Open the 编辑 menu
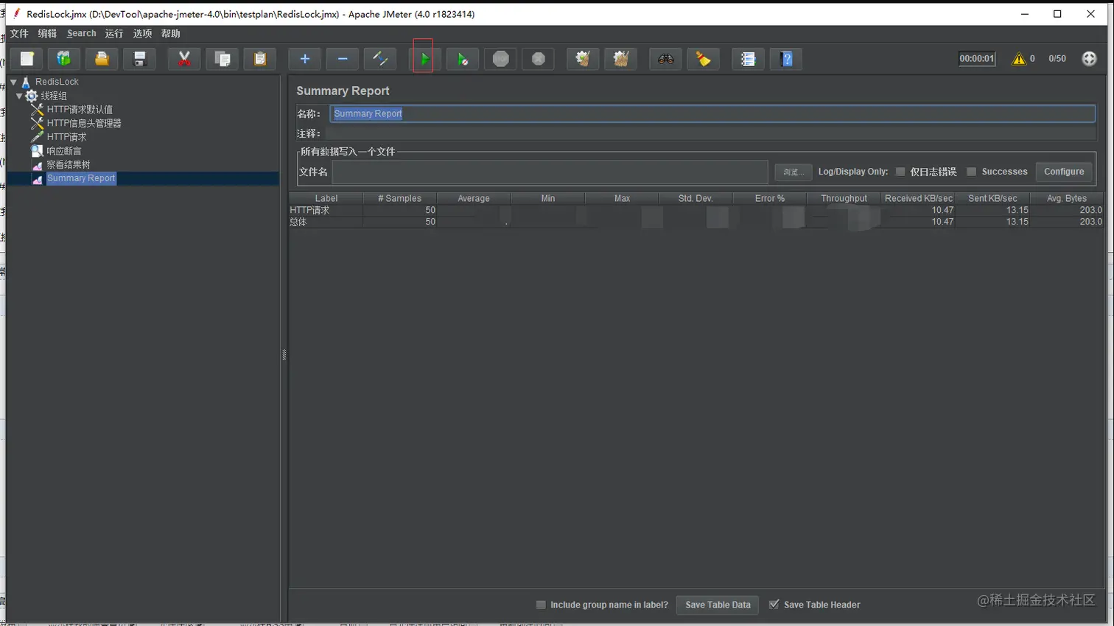Viewport: 1114px width, 626px height. 47,33
